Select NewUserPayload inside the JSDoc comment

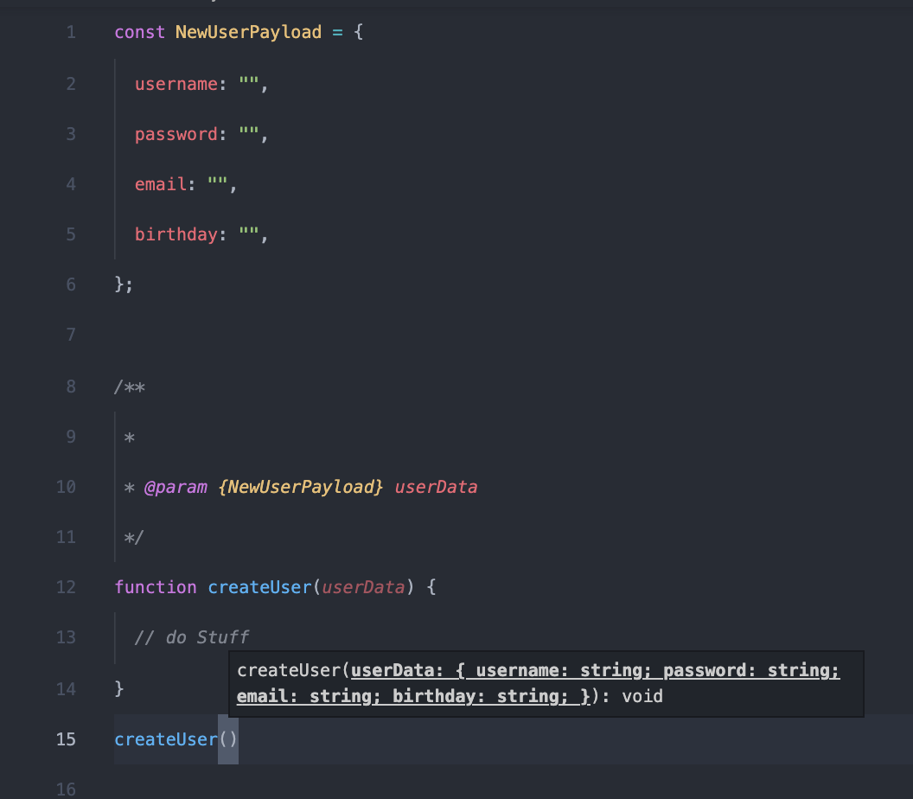coord(301,486)
